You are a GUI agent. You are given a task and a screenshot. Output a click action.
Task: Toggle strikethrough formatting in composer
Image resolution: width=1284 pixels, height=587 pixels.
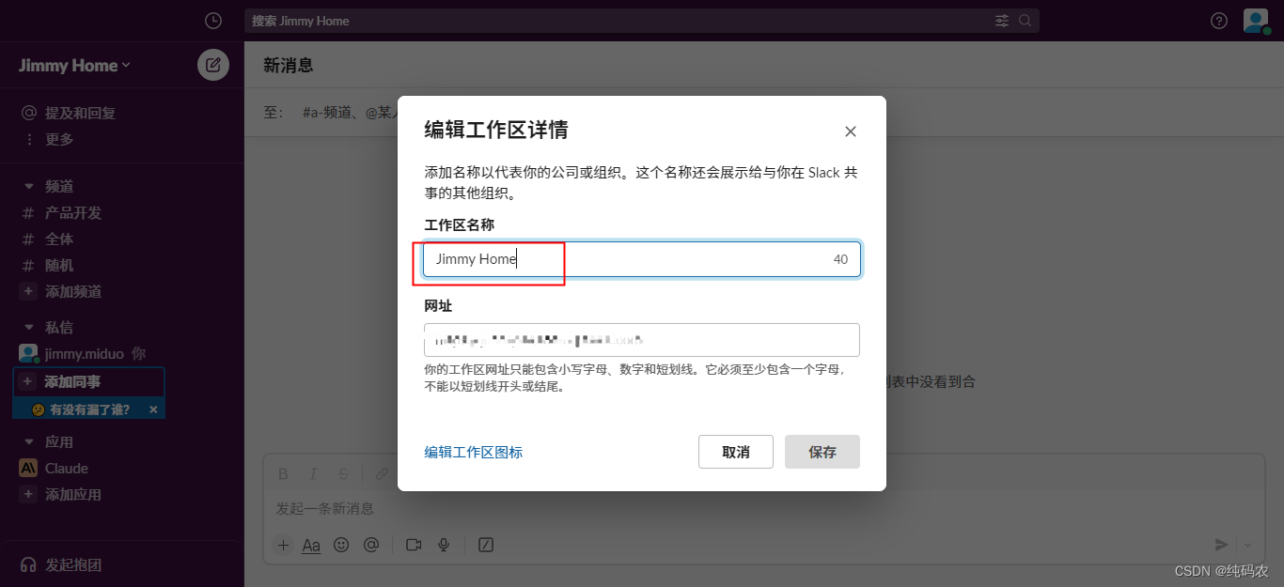coord(344,473)
